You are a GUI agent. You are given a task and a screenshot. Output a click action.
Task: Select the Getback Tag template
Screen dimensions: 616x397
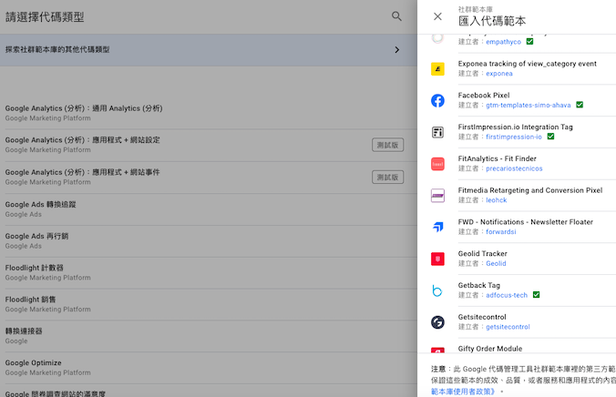[479, 286]
